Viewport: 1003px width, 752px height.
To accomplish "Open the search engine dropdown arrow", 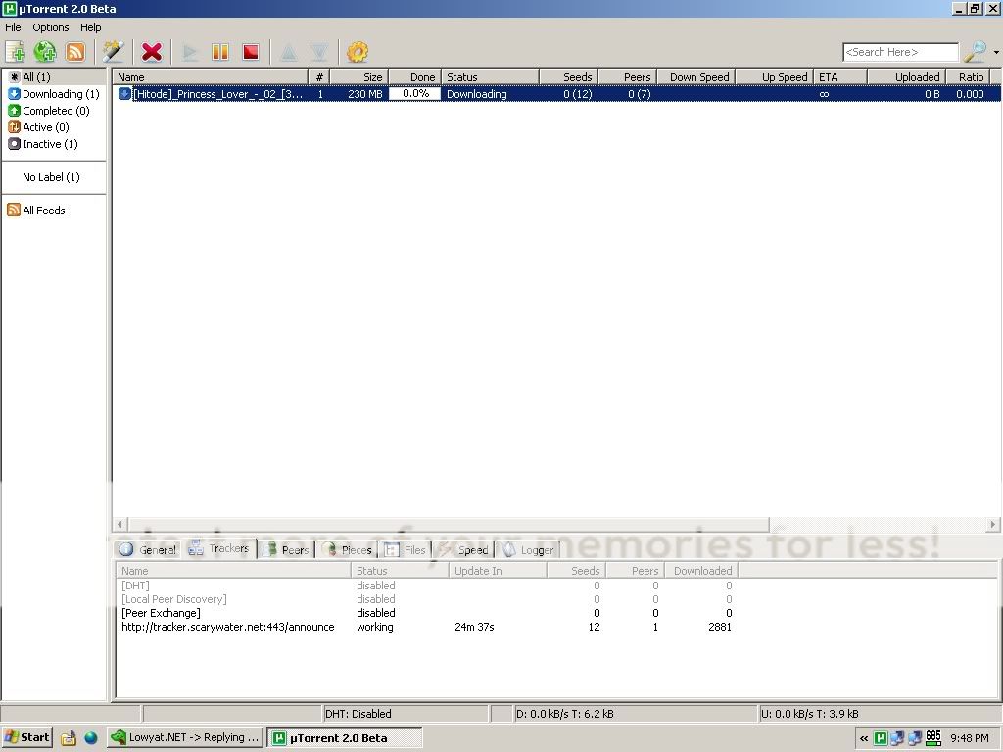I will pyautogui.click(x=995, y=53).
